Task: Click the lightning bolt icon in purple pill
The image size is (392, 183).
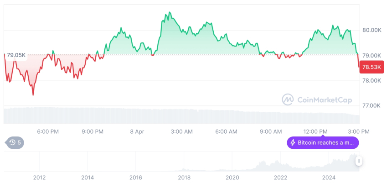Action: [x=293, y=143]
